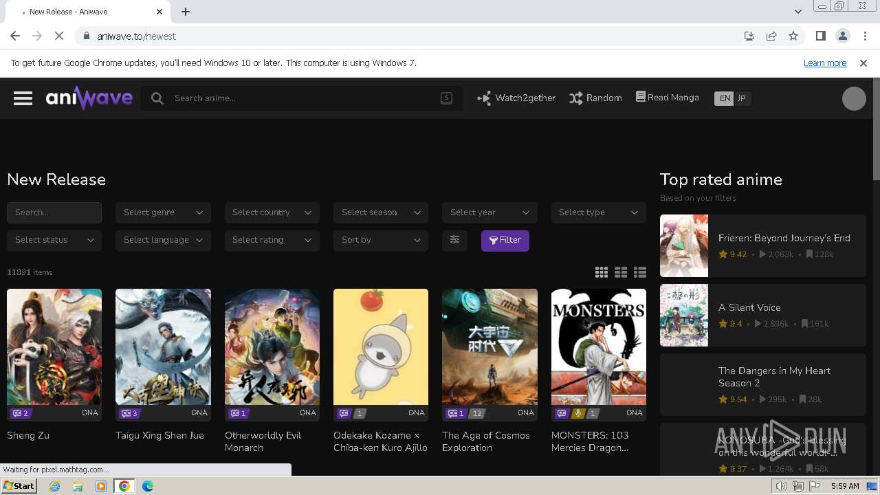The height and width of the screenshot is (495, 880).
Task: Expand Select status dropdown
Action: coord(54,240)
